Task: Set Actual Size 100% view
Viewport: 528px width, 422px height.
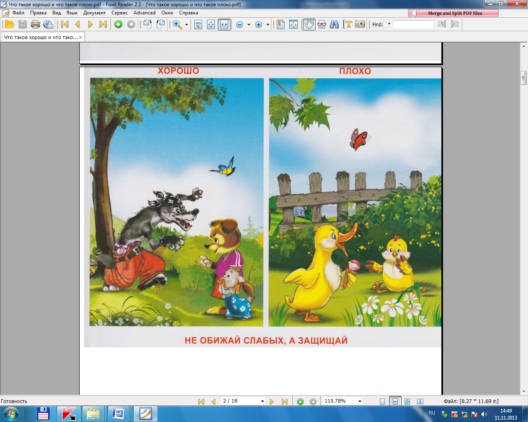Action: pyautogui.click(x=198, y=24)
